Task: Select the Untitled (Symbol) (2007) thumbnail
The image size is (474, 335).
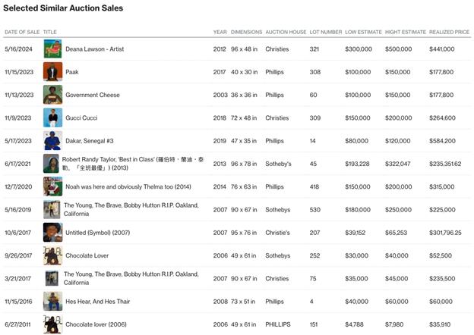Action: (52, 233)
